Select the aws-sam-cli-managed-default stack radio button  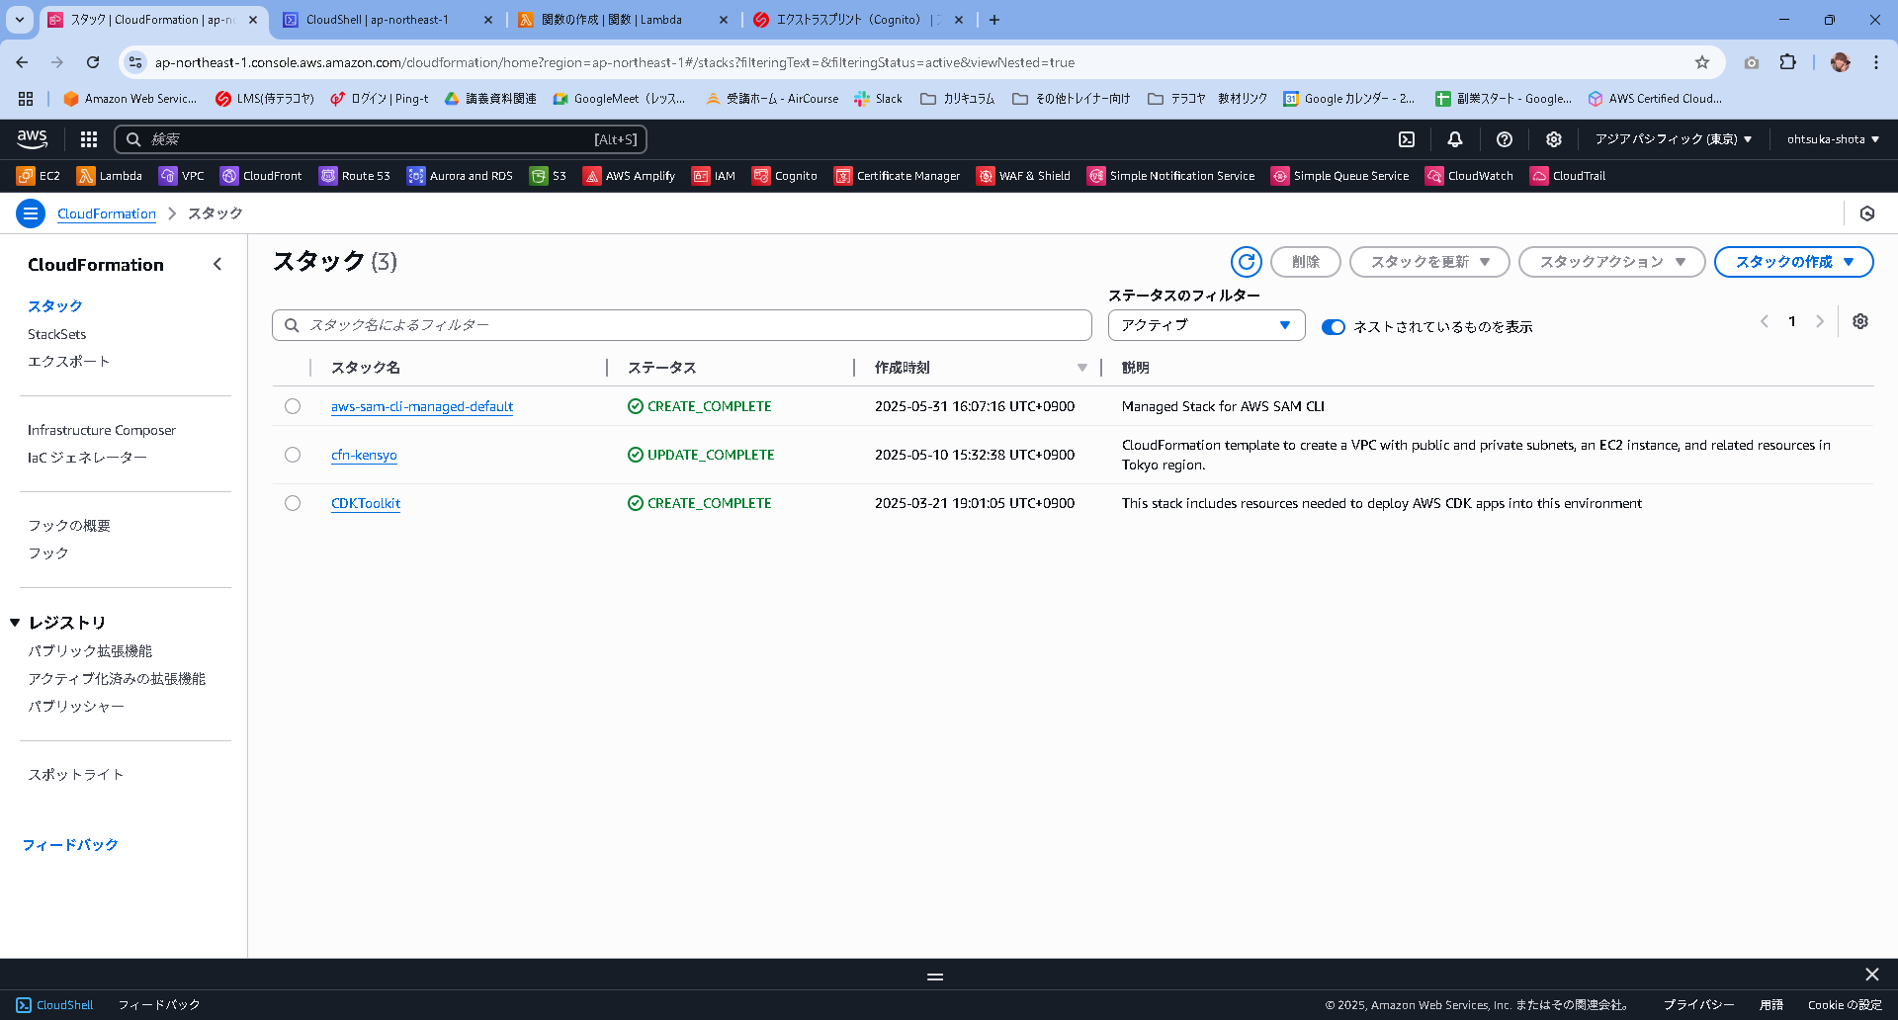[x=293, y=406]
